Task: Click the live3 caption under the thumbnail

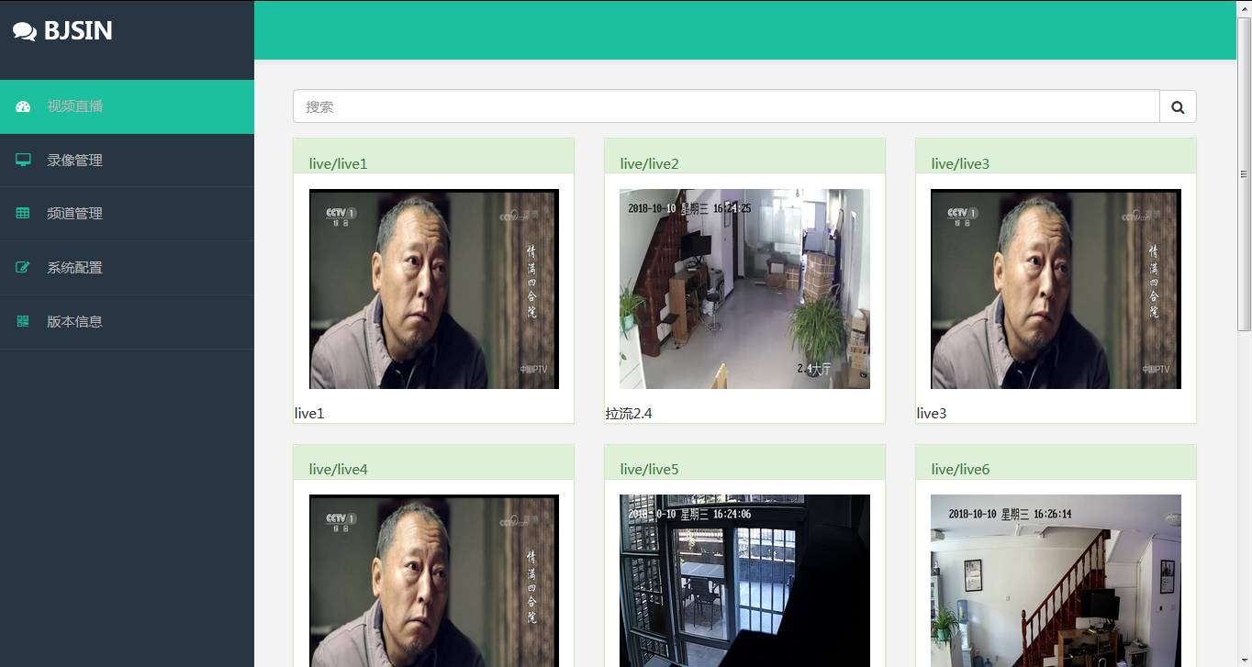Action: point(932,414)
